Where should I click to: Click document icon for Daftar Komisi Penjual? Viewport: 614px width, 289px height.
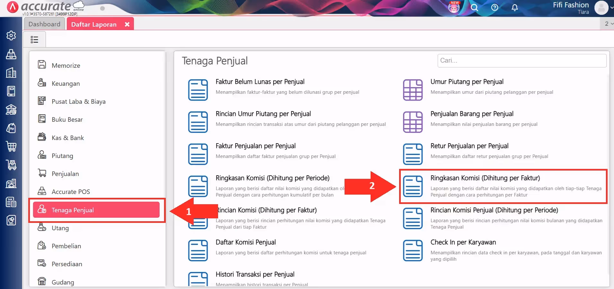click(198, 250)
